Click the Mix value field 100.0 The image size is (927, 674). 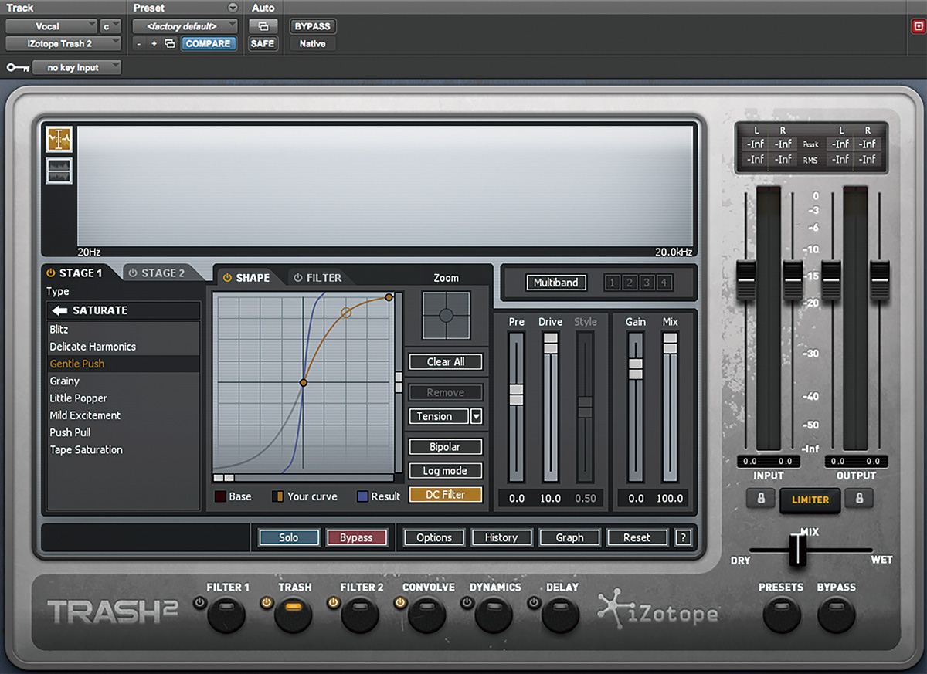point(670,499)
